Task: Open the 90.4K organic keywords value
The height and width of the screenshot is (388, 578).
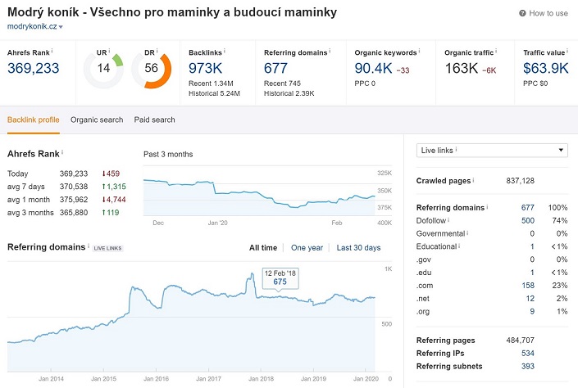Action: (373, 68)
